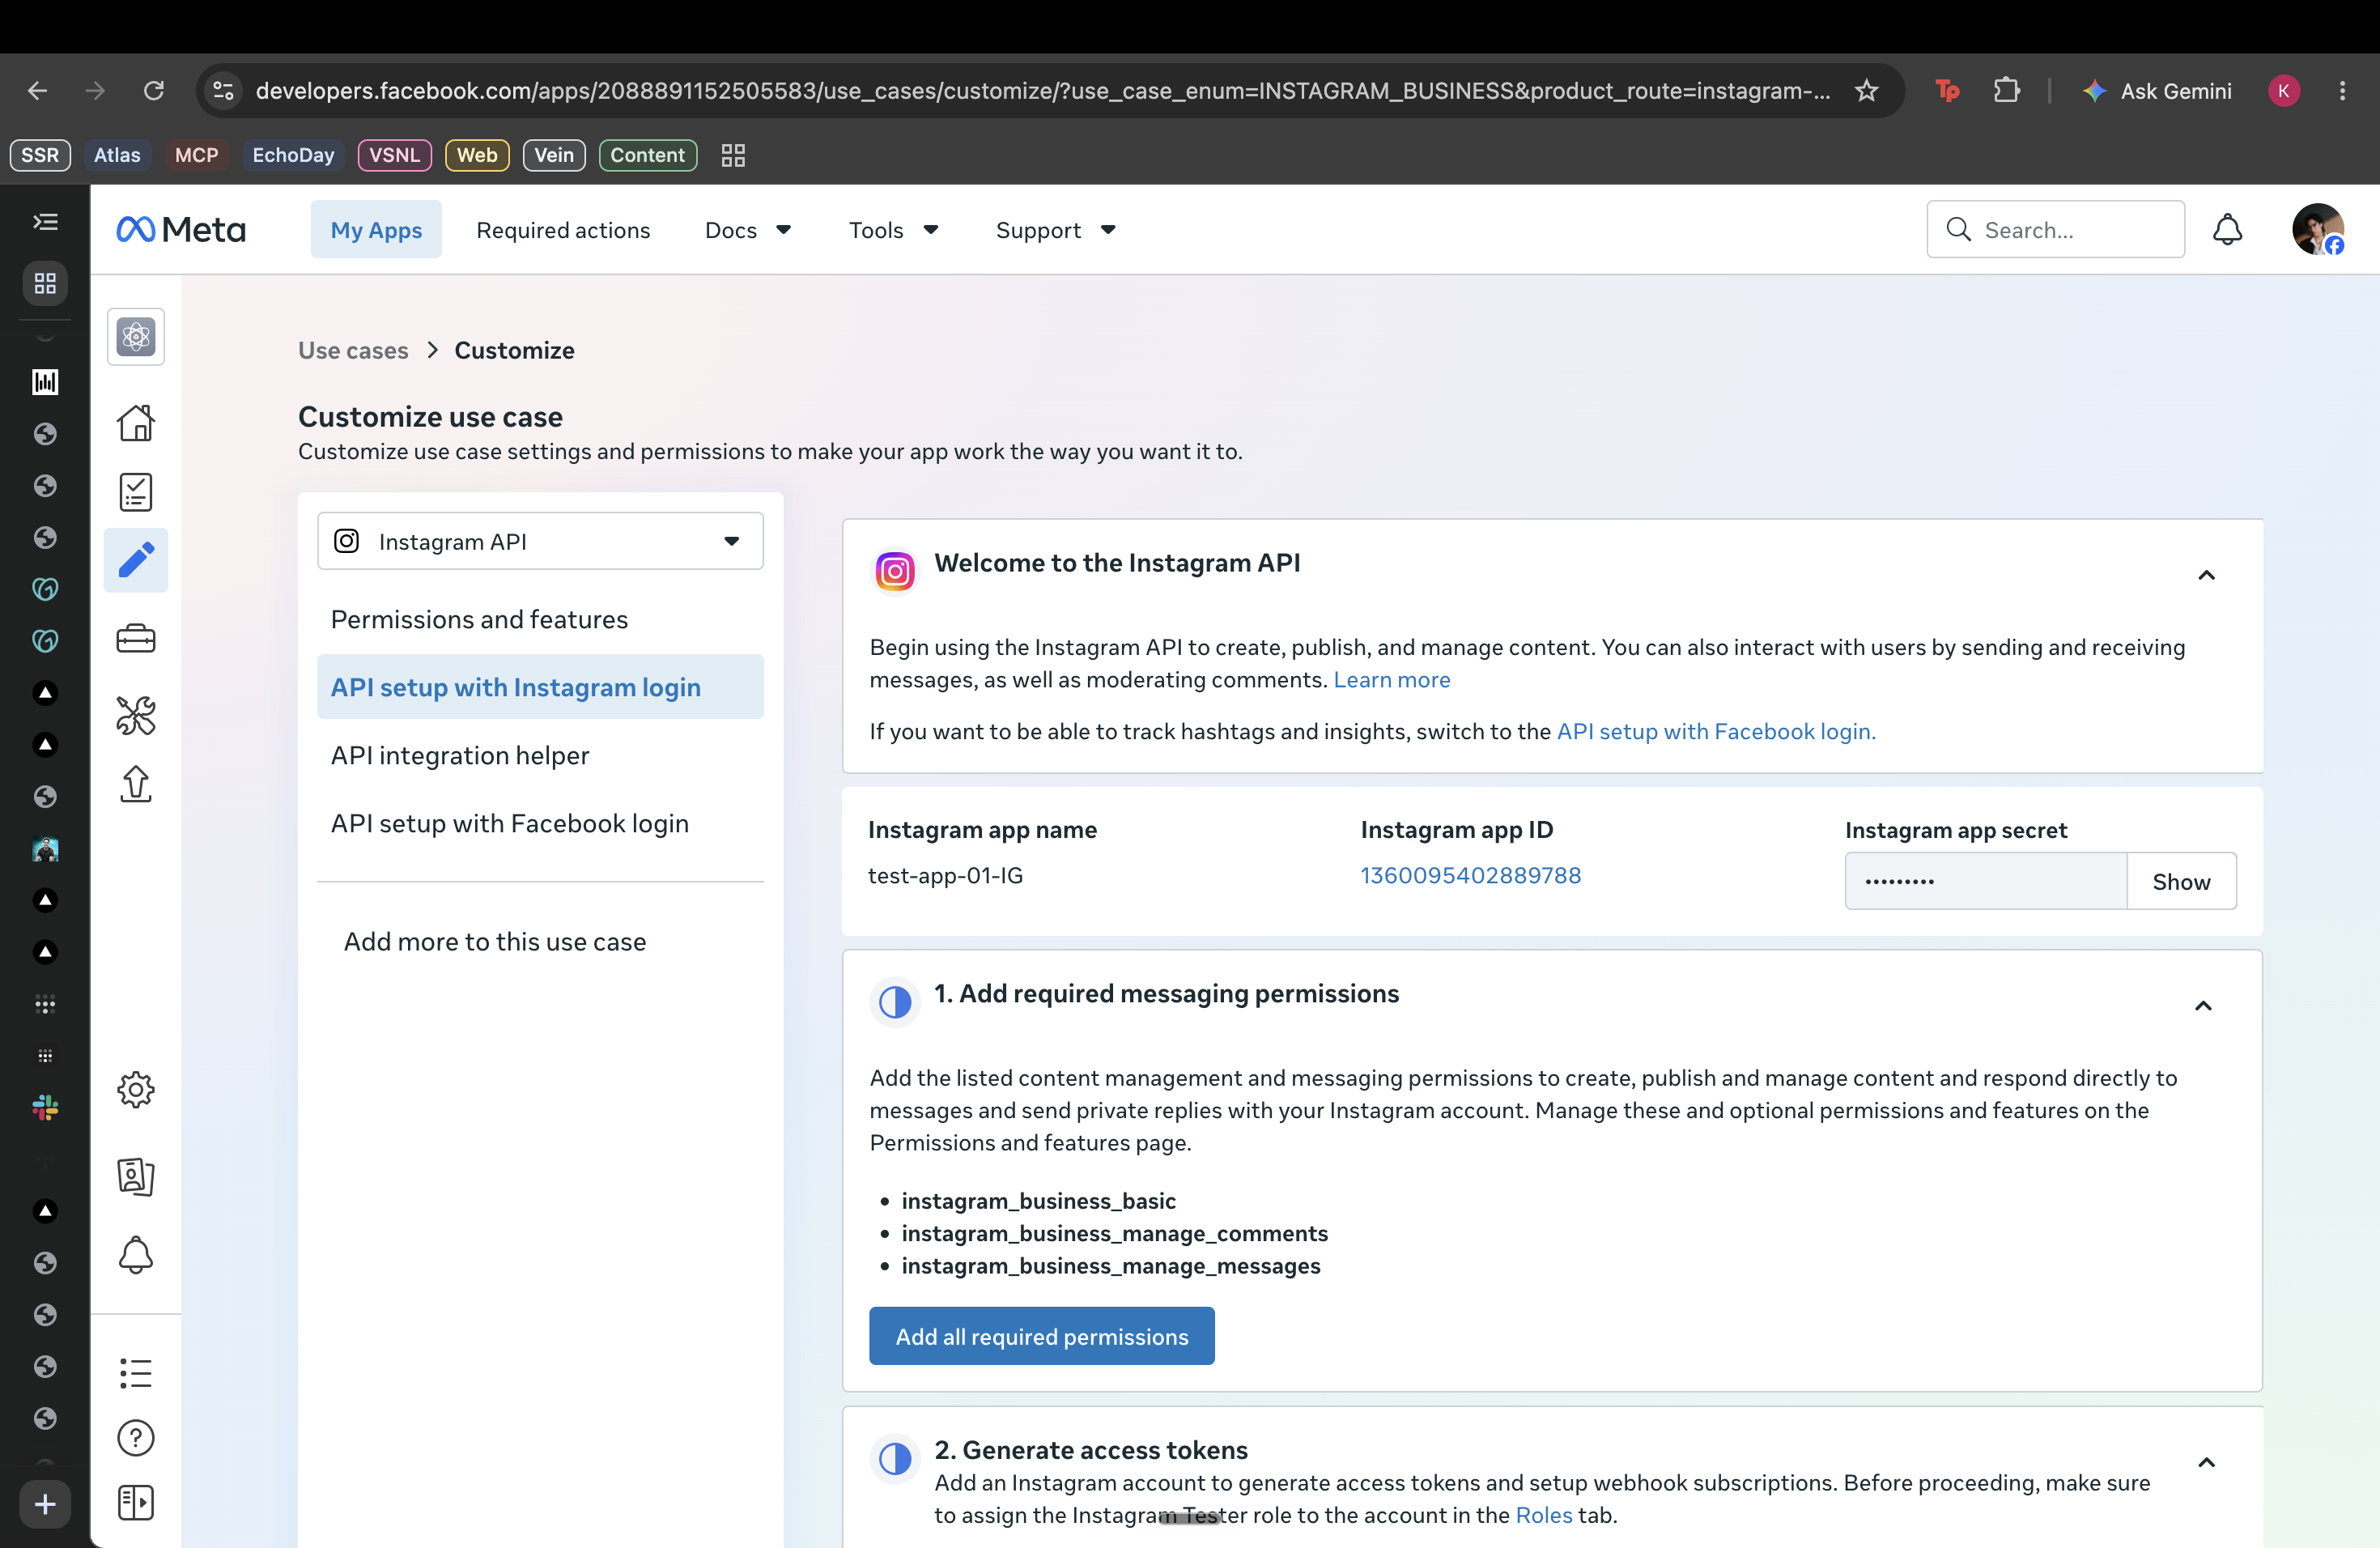Open API setup with Facebook login menu item
The image size is (2380, 1548).
pos(540,823)
